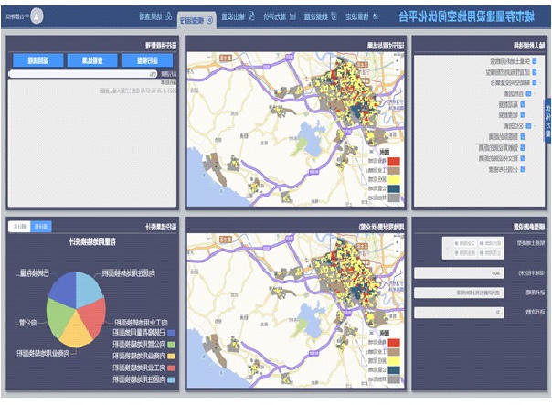The image size is (552, 405).
Task: Toggle 向居住用地转换面积 light blue legend entry
Action: click(143, 379)
